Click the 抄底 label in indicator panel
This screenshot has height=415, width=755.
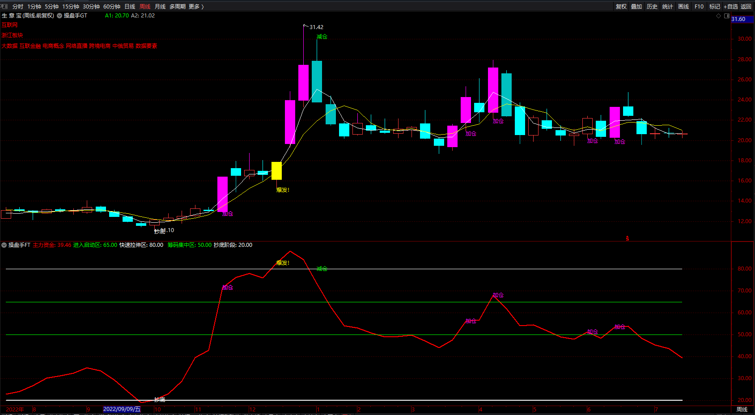click(160, 399)
